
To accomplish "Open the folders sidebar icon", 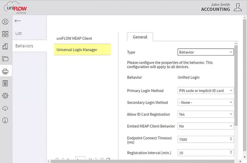I will (5, 59).
